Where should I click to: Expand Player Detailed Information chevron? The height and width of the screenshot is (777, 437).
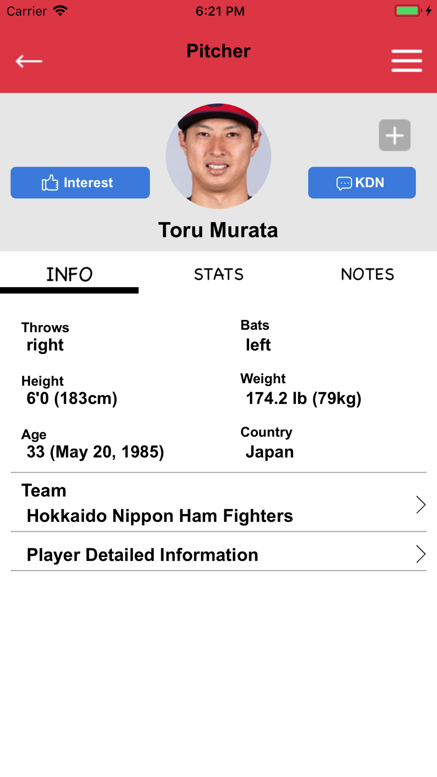(420, 554)
